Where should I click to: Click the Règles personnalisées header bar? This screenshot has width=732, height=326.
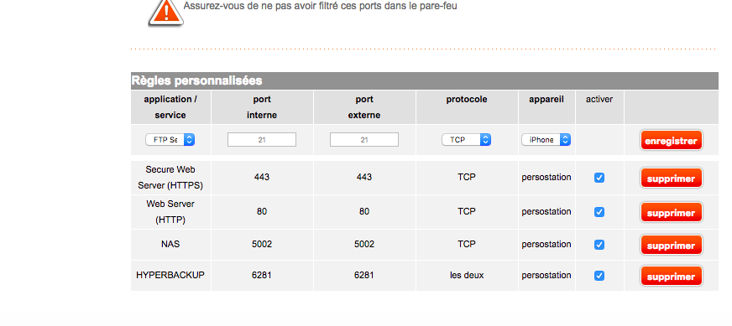425,80
